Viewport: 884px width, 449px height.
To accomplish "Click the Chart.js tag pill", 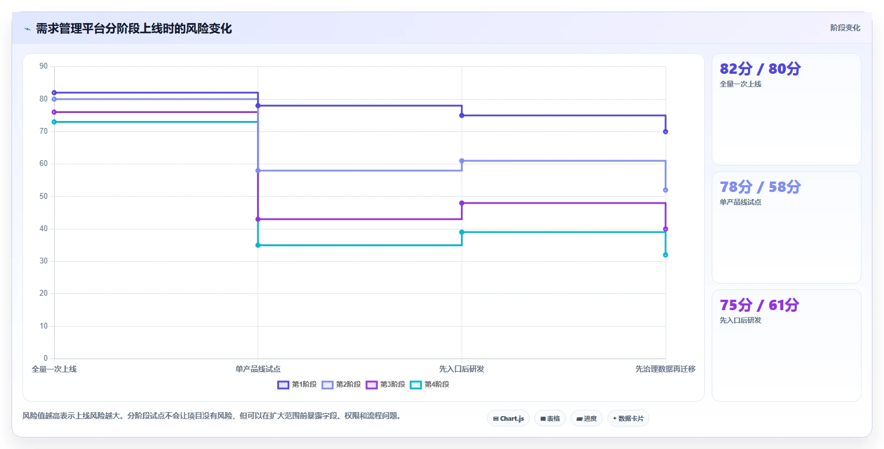I will coord(508,418).
